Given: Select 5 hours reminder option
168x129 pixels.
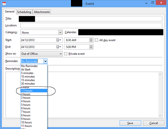Looking at the screenshot, I should click(34, 105).
